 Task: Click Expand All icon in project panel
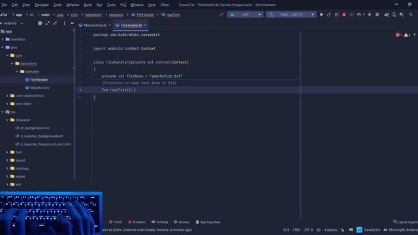(48, 23)
